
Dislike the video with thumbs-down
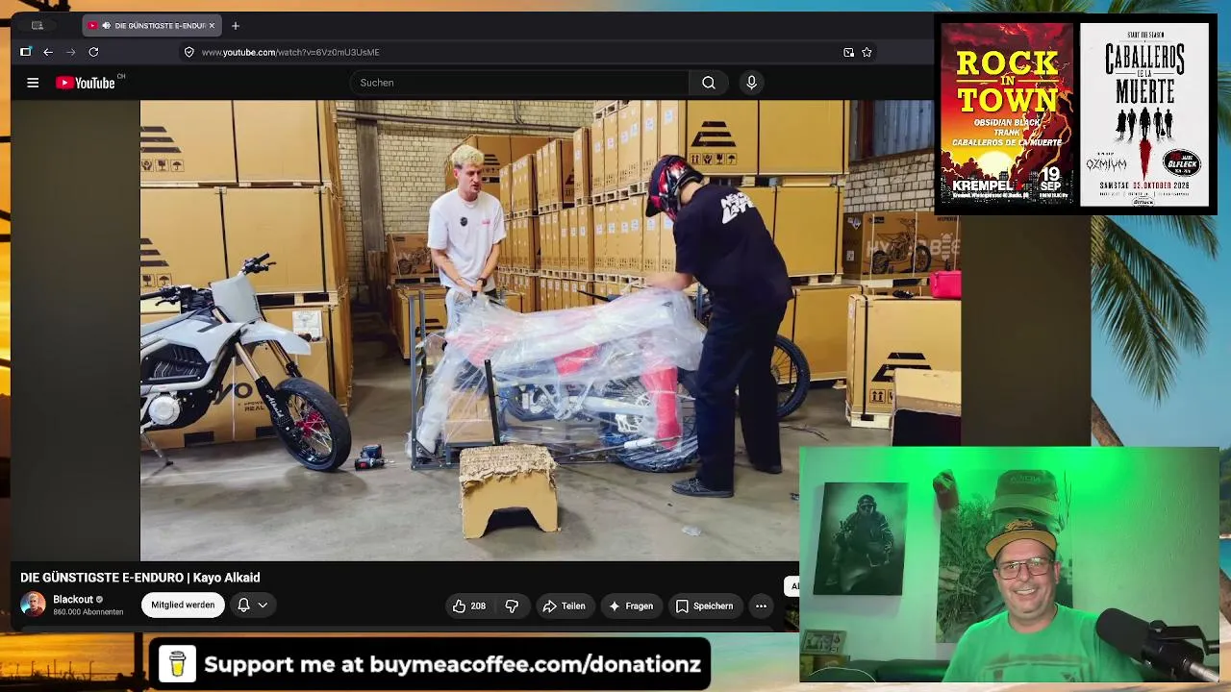[x=512, y=605]
